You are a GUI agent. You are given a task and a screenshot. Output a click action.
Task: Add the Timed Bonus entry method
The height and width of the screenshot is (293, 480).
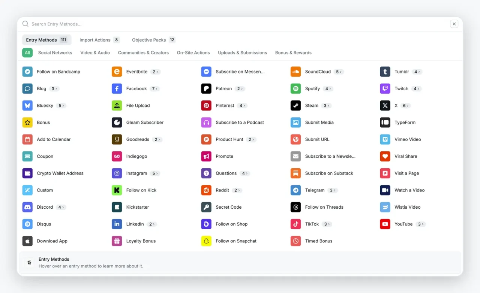click(x=312, y=241)
